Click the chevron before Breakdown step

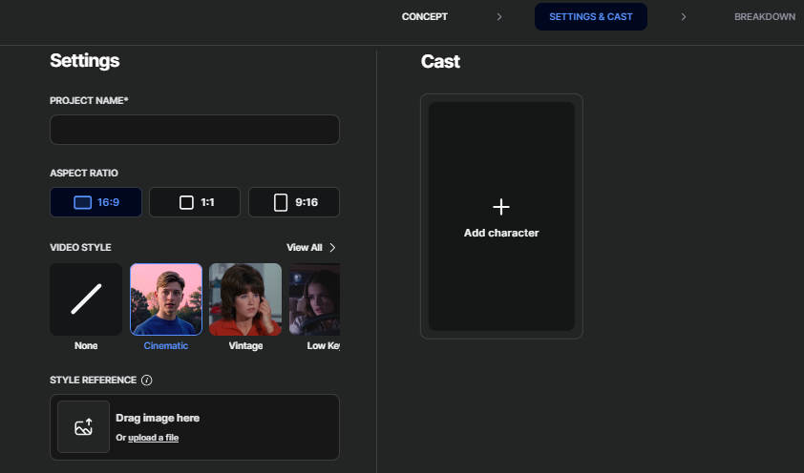(x=684, y=17)
